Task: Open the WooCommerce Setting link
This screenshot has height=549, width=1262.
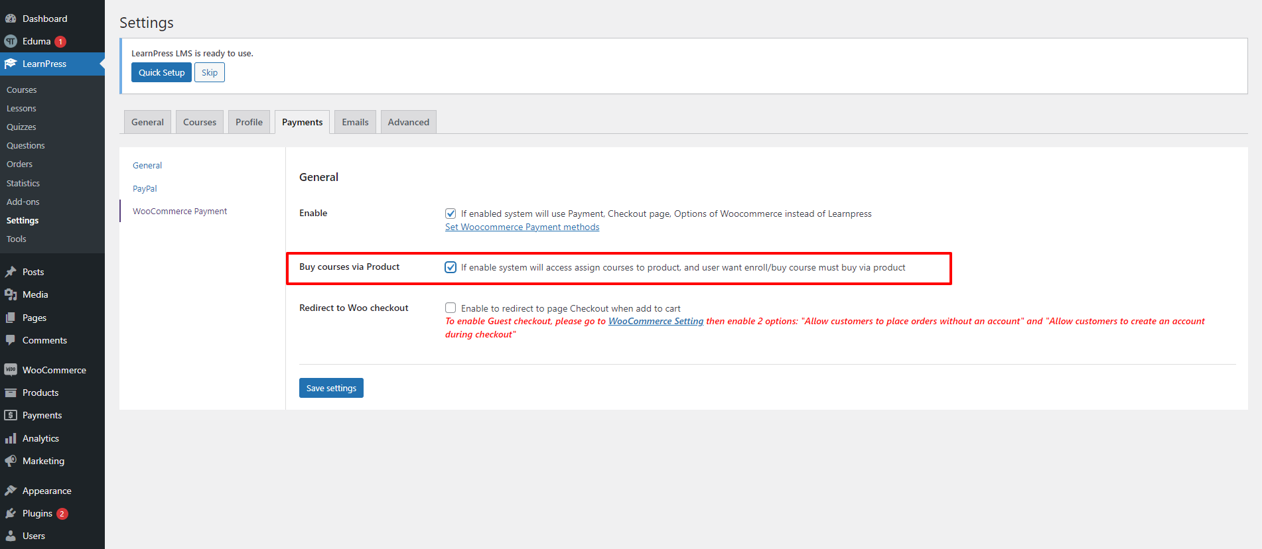Action: (x=656, y=321)
